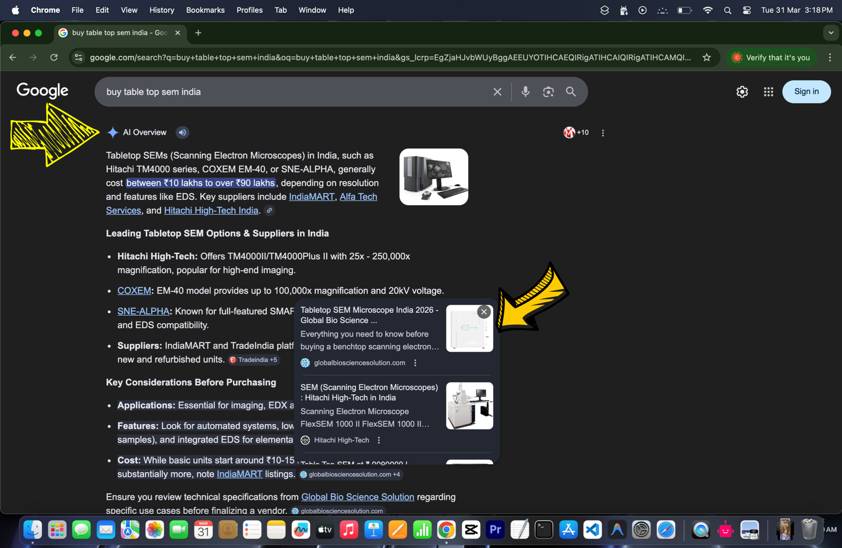Open the File menu
The width and height of the screenshot is (842, 548).
[x=77, y=10]
